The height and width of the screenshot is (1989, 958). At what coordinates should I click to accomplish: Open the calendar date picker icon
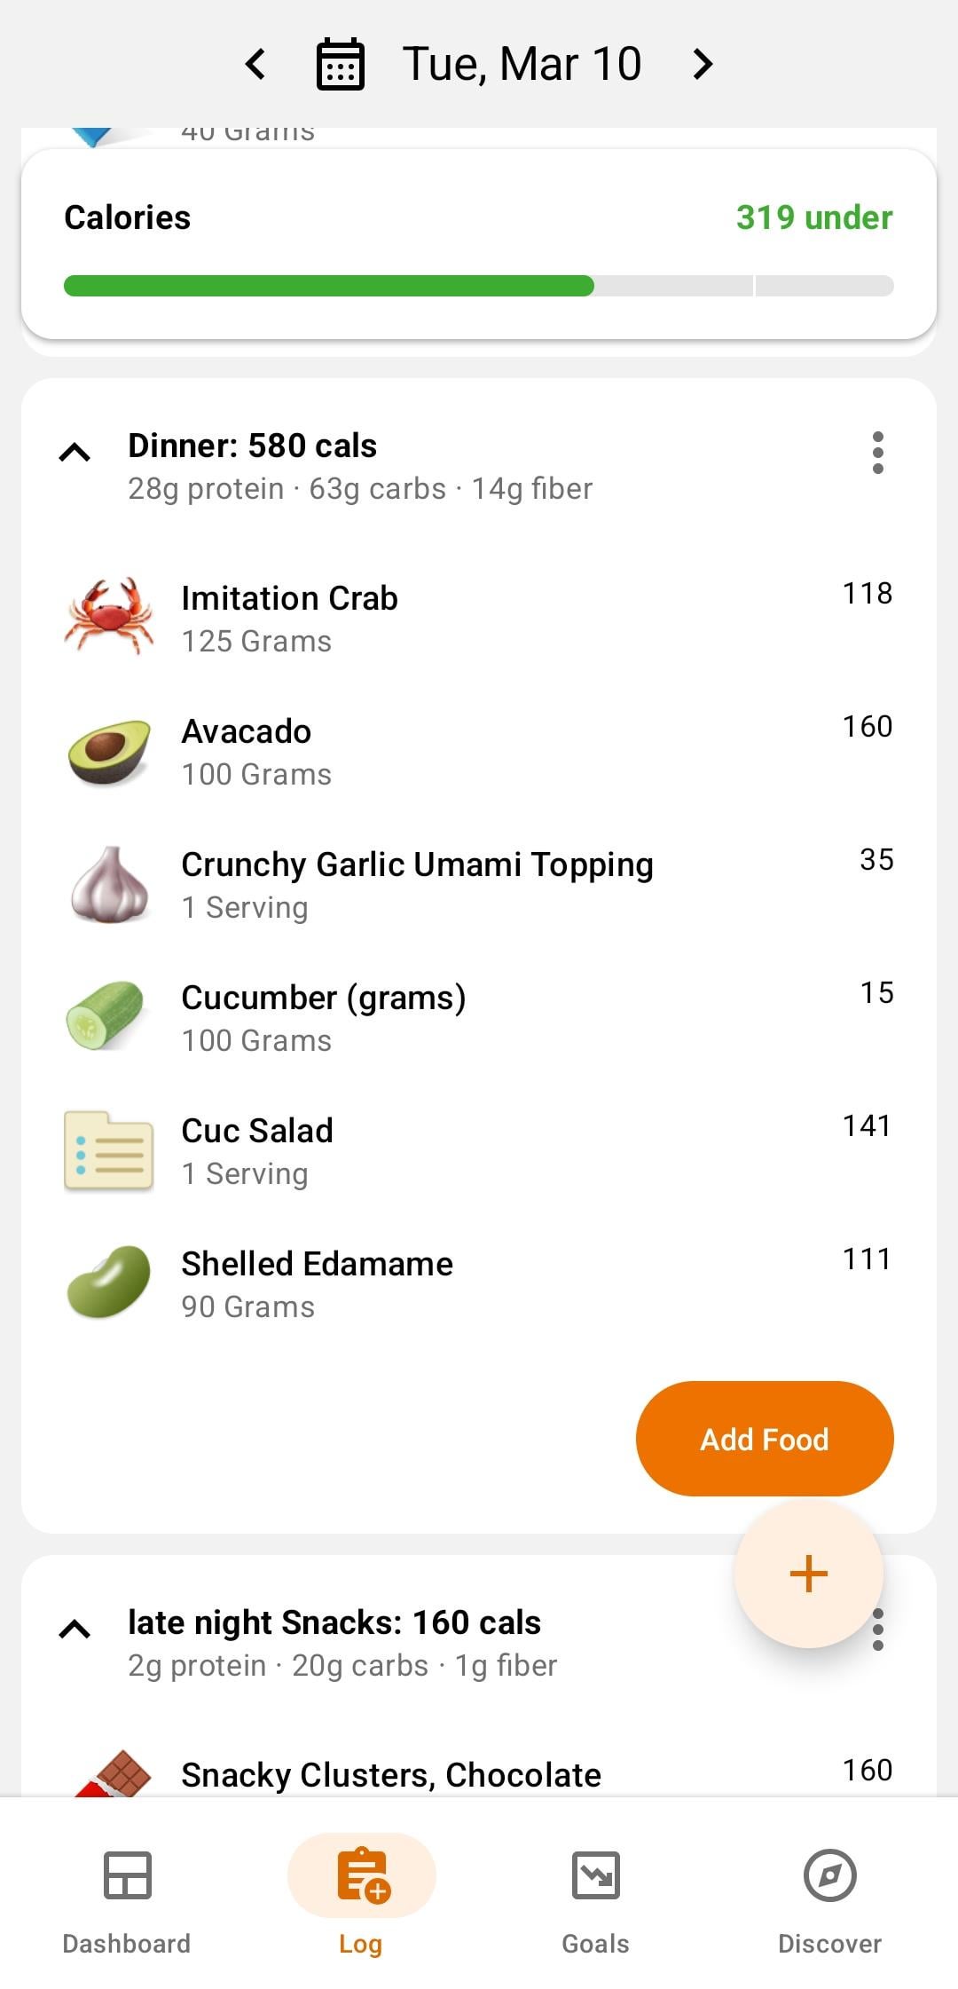coord(341,64)
